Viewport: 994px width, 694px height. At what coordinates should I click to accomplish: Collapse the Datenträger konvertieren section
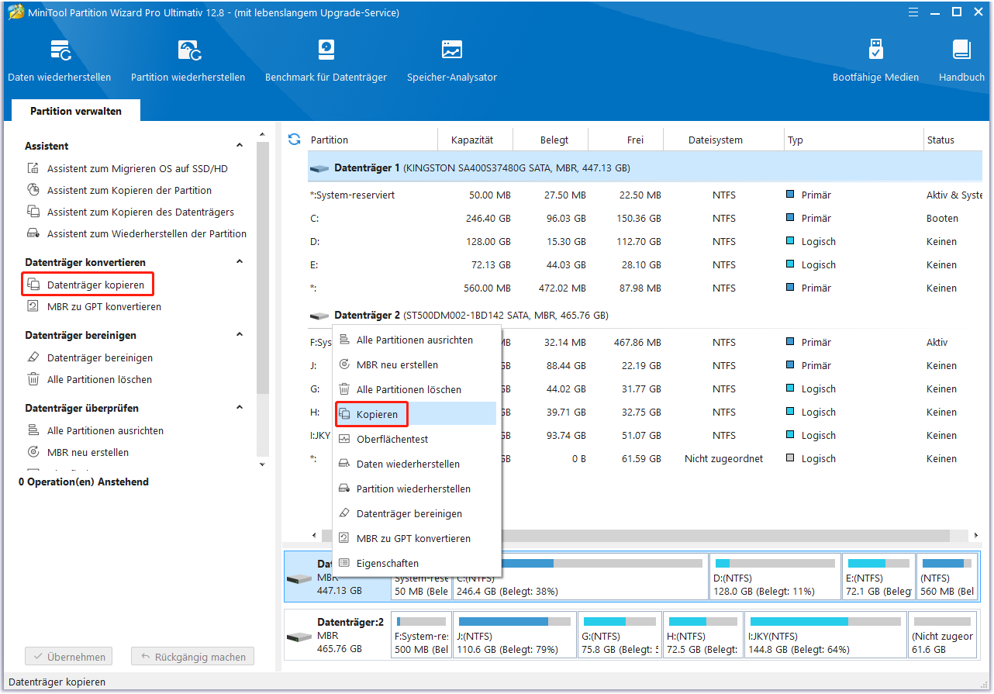(240, 262)
